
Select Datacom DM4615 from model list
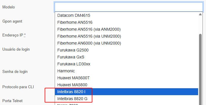(x=126, y=15)
